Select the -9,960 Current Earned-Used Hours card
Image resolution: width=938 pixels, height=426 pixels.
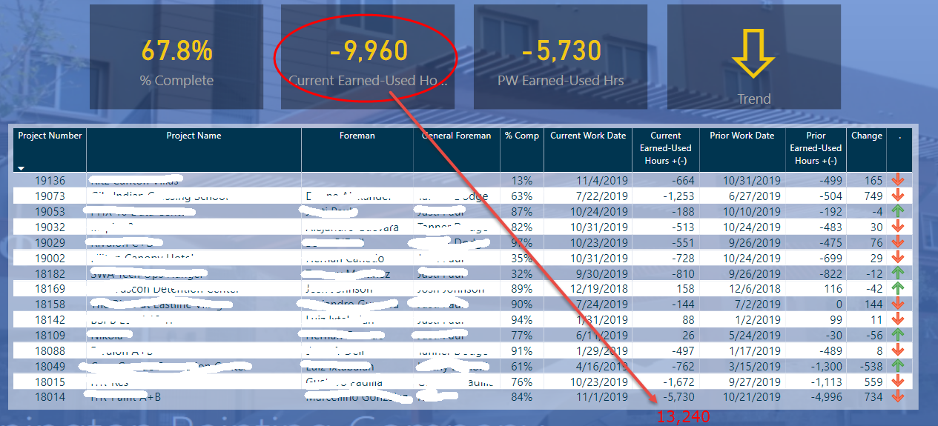369,57
